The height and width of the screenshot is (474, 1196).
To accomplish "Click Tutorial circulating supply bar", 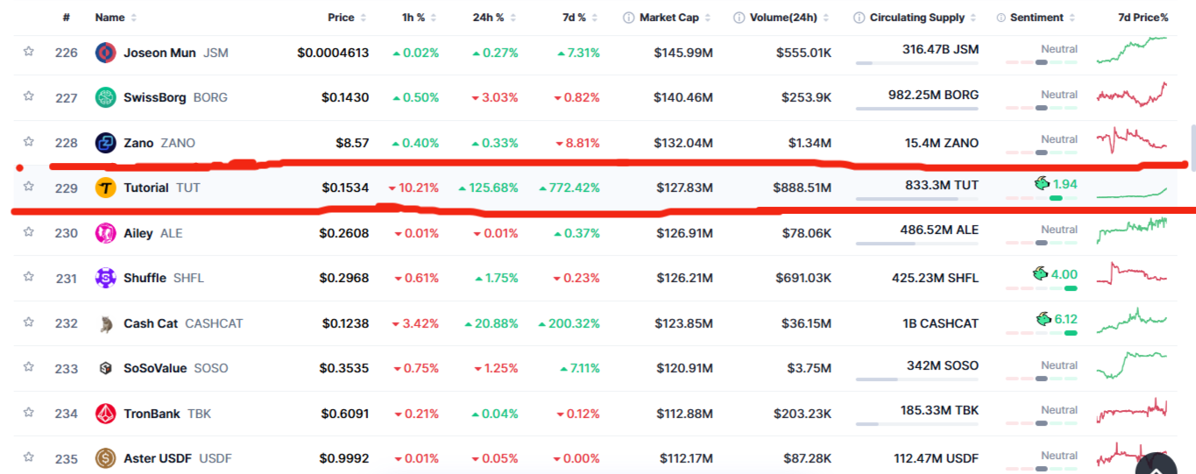I will pyautogui.click(x=917, y=199).
